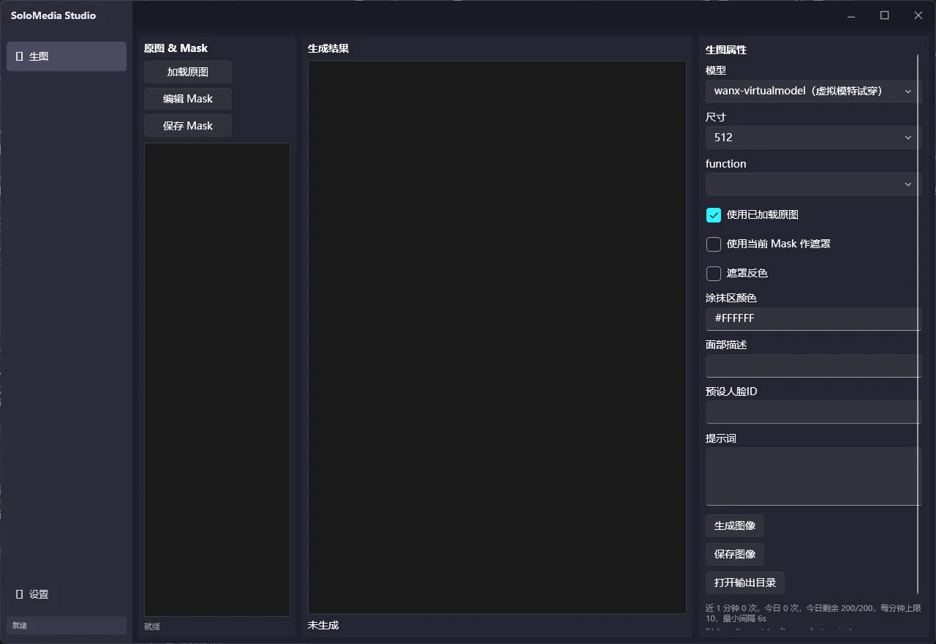936x644 pixels.
Task: Click the 生成图像 button
Action: (735, 526)
